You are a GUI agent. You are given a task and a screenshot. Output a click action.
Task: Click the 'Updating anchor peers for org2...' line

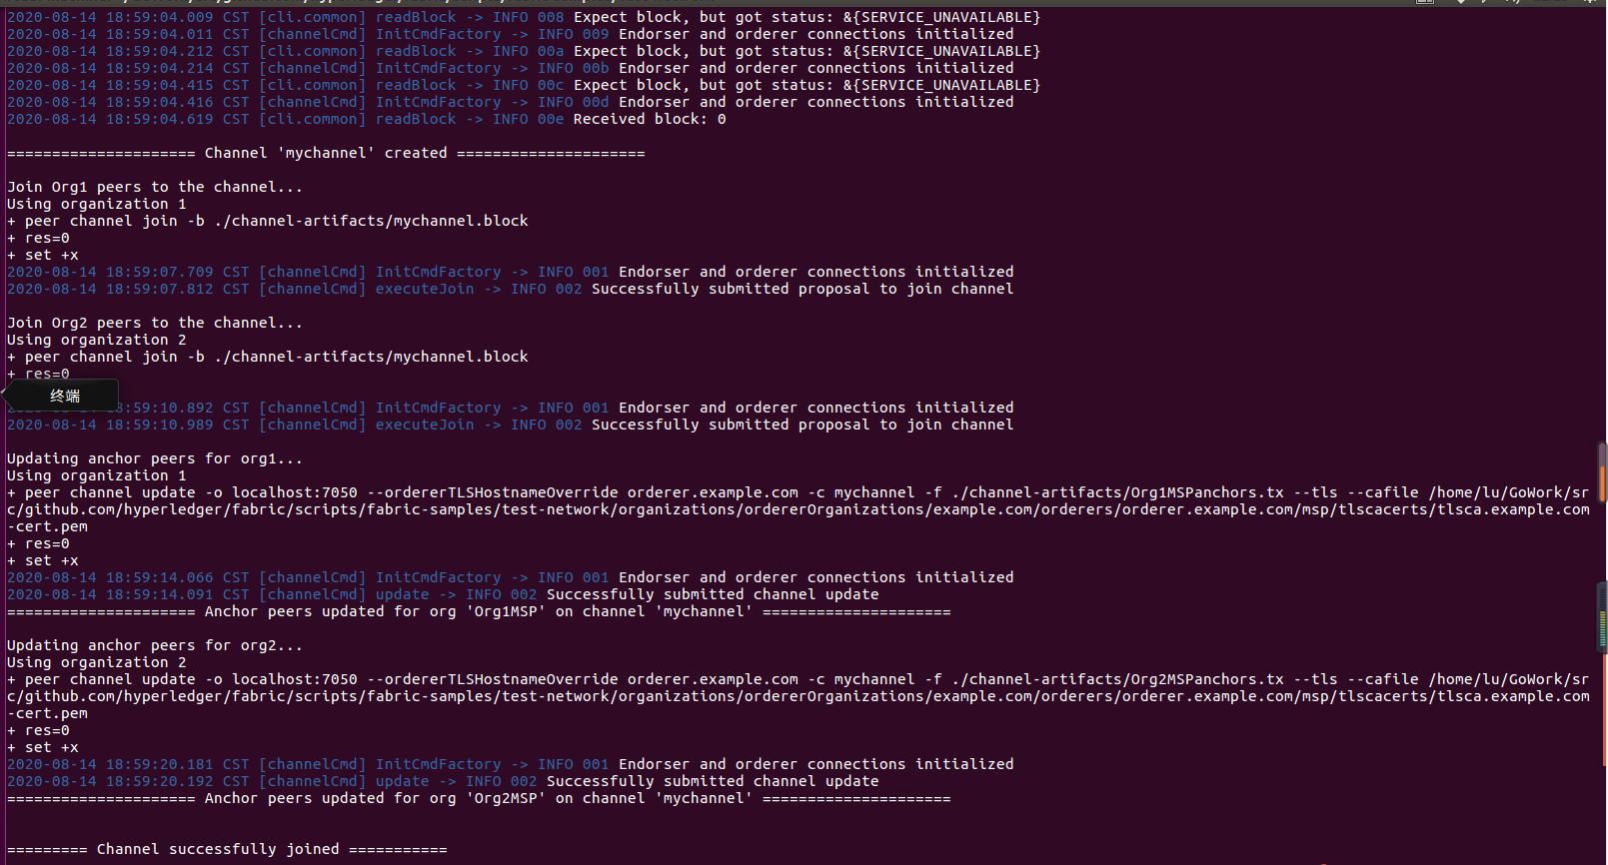154,645
